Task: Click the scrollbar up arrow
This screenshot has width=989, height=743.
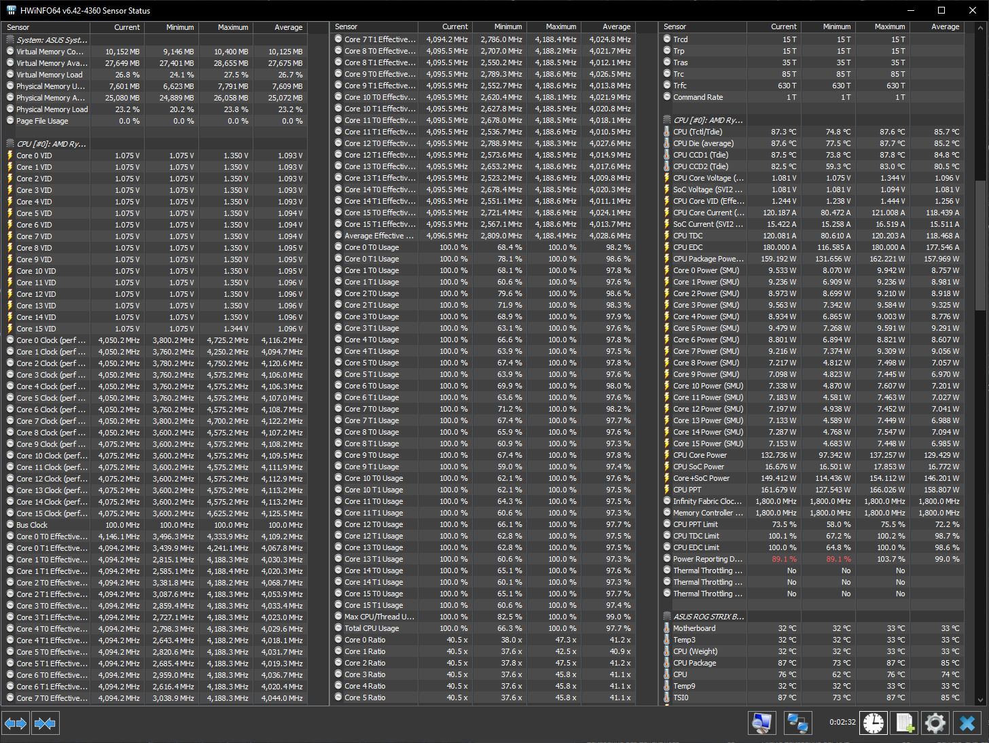Action: [x=979, y=27]
